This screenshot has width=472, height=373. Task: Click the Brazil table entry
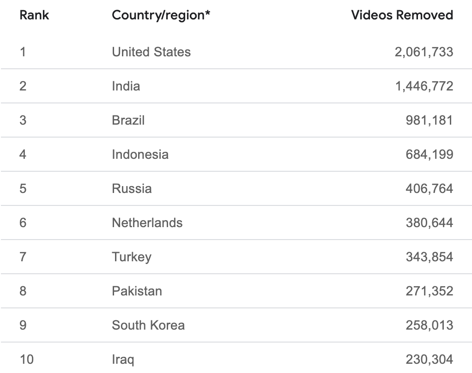[x=128, y=120]
